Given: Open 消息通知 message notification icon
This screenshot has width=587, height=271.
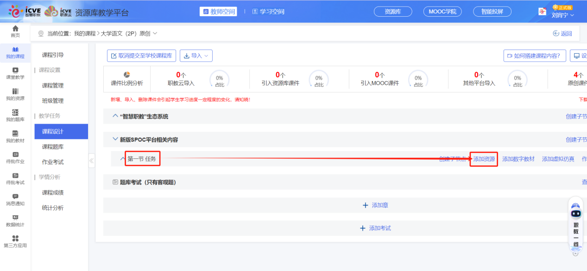Looking at the screenshot, I should (15, 197).
